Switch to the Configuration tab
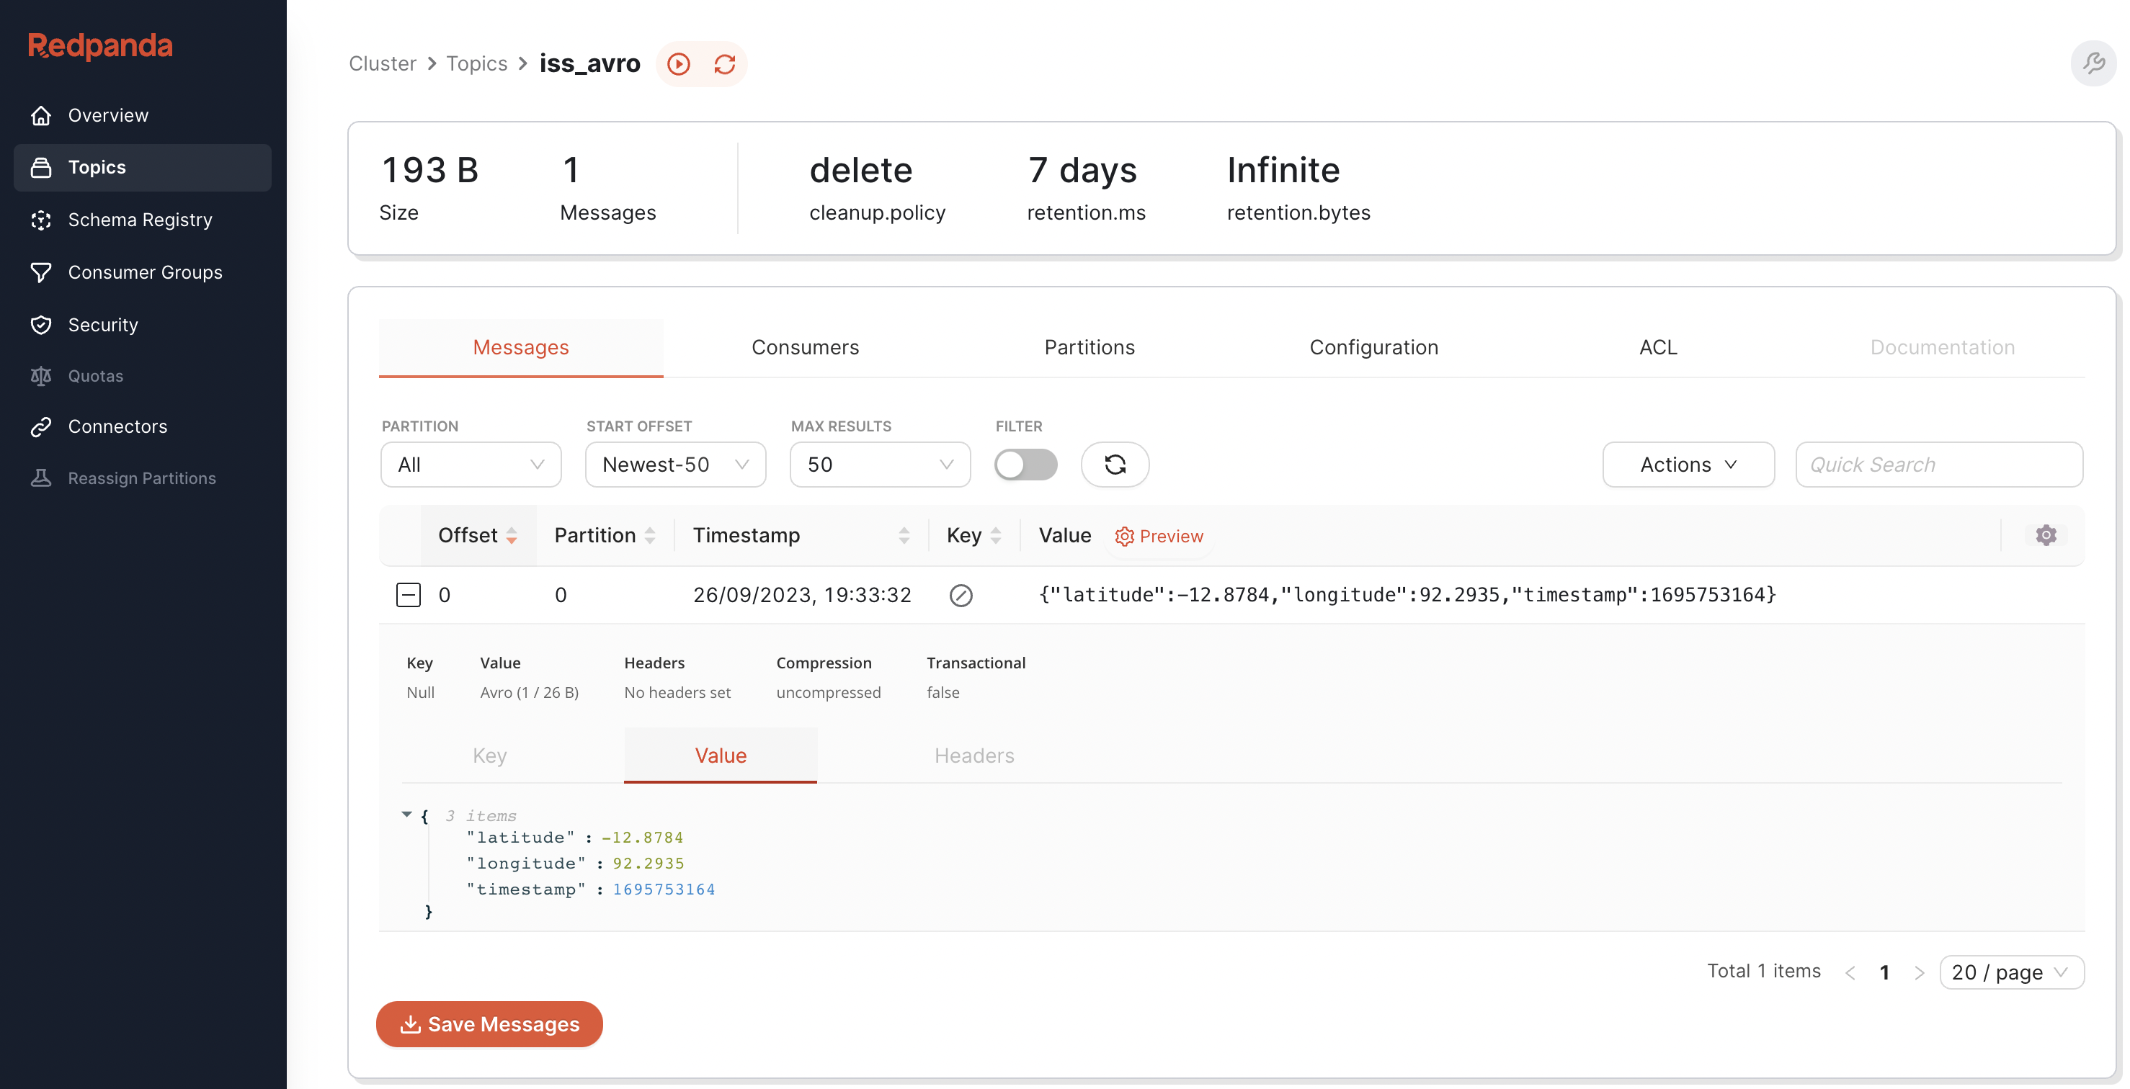The image size is (2130, 1089). coord(1373,347)
